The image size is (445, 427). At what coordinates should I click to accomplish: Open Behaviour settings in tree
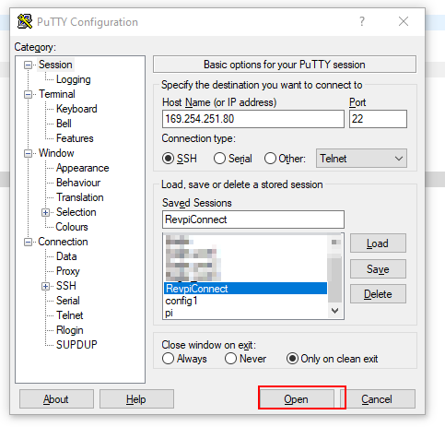click(x=78, y=183)
